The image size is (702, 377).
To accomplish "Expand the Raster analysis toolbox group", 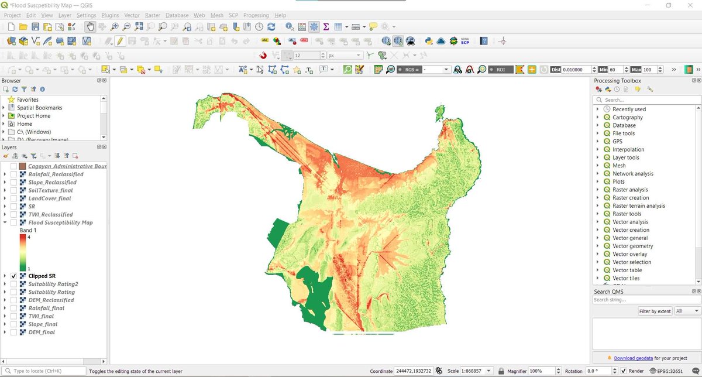I will [x=598, y=190].
